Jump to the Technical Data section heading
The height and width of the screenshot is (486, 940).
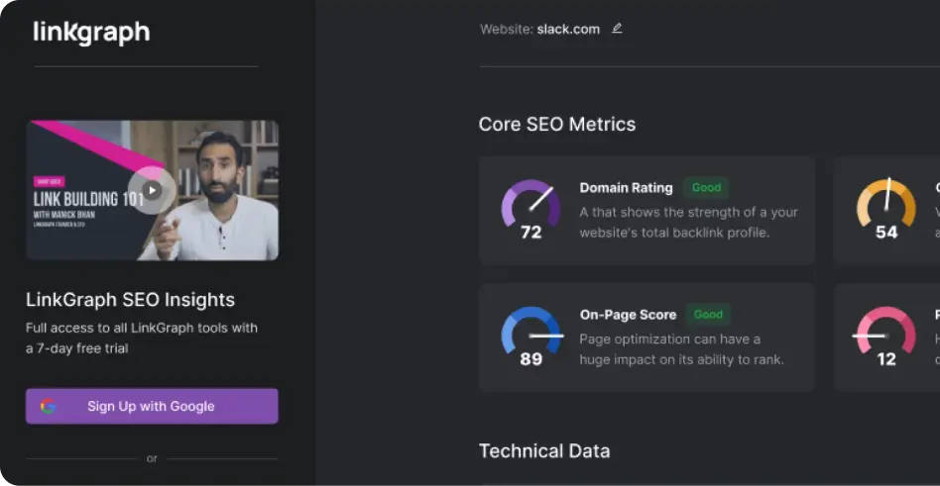[x=544, y=451]
